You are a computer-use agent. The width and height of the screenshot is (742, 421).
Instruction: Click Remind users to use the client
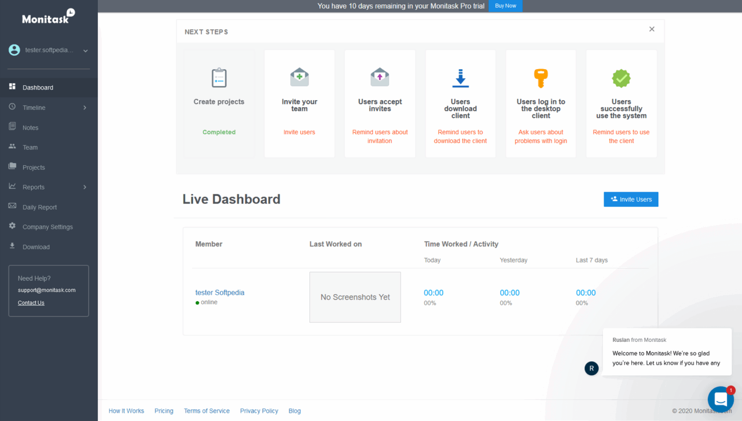coord(621,136)
